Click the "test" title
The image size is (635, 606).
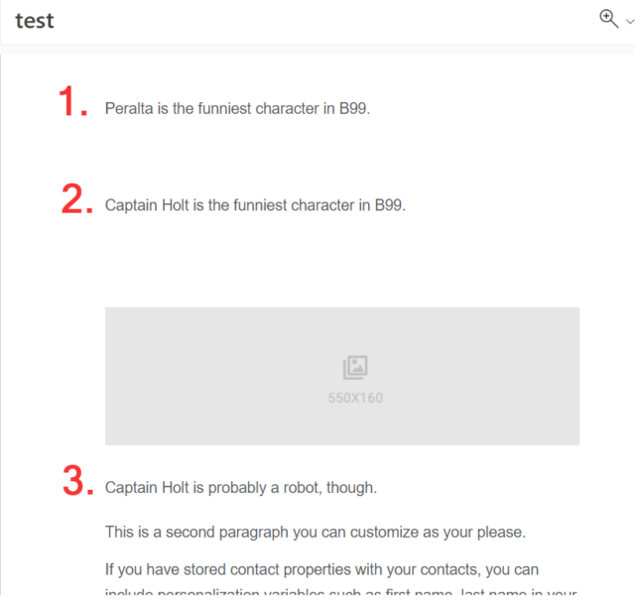click(x=35, y=21)
